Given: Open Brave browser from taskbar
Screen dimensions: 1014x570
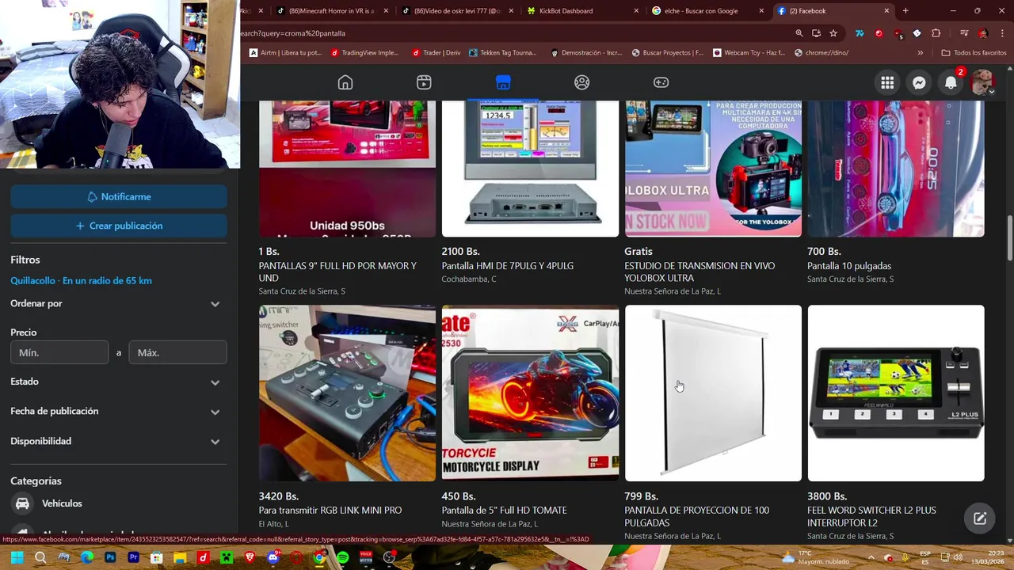Looking at the screenshot, I should 250,557.
